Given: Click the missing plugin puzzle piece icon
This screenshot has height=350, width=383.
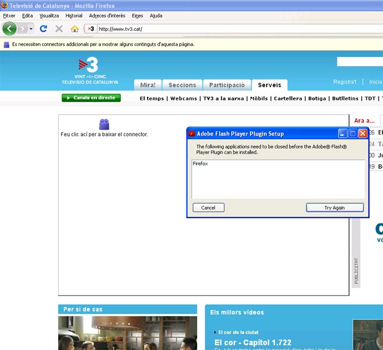Looking at the screenshot, I should [x=104, y=124].
